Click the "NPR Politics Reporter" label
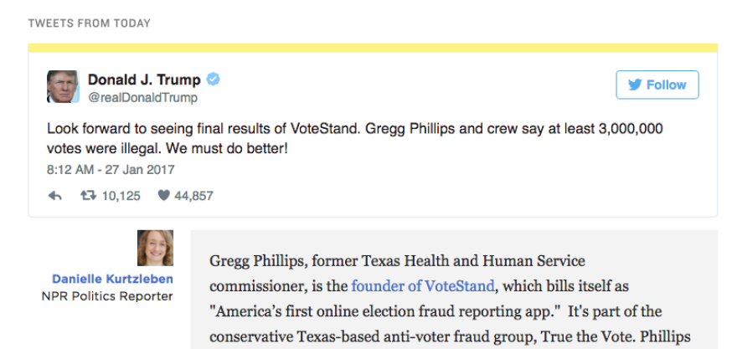The width and height of the screenshot is (737, 349). coord(107,295)
